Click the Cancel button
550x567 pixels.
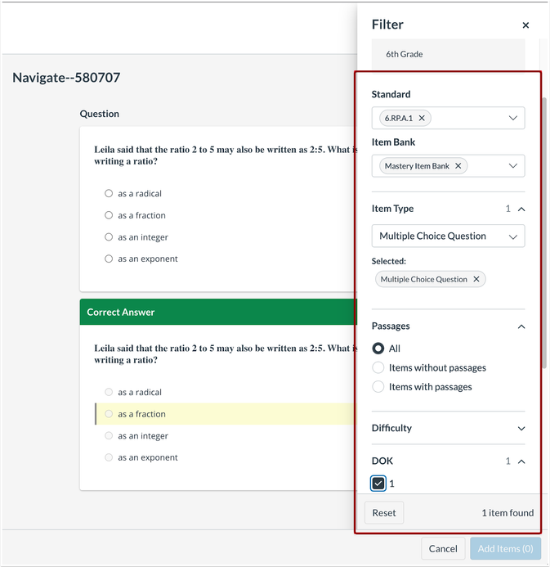click(443, 549)
